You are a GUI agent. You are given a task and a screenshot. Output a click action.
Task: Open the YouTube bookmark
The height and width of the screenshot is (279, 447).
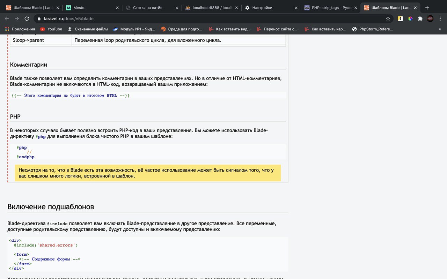click(x=51, y=29)
